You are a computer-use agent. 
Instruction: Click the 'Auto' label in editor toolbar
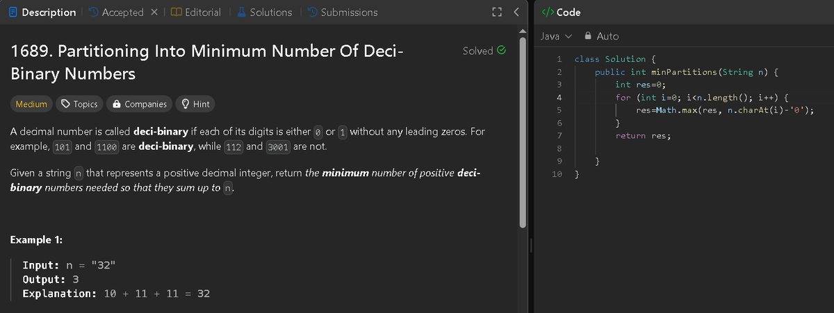[607, 36]
